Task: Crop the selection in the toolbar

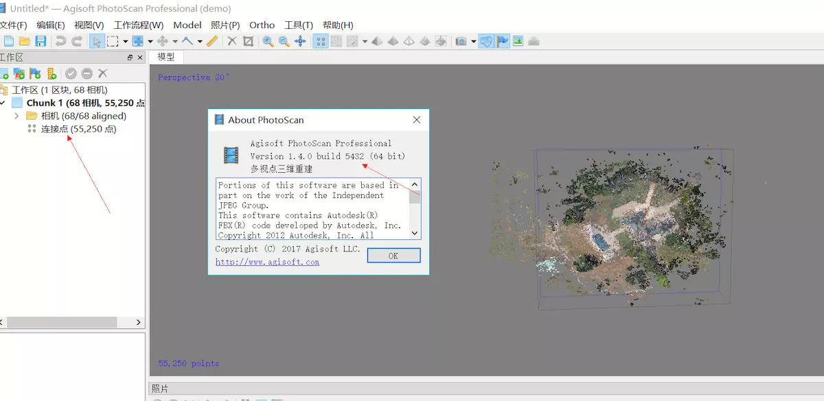Action: point(248,41)
